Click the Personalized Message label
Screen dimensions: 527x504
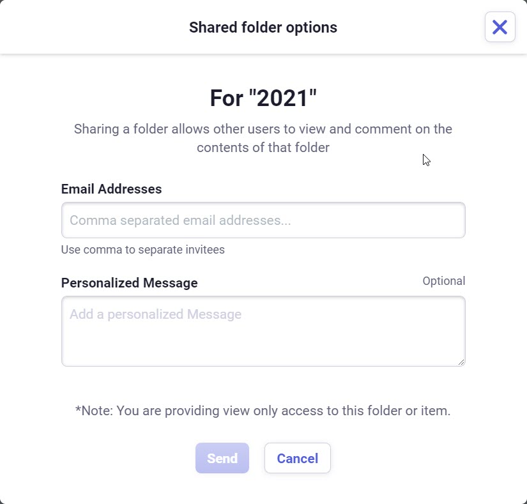tap(129, 282)
